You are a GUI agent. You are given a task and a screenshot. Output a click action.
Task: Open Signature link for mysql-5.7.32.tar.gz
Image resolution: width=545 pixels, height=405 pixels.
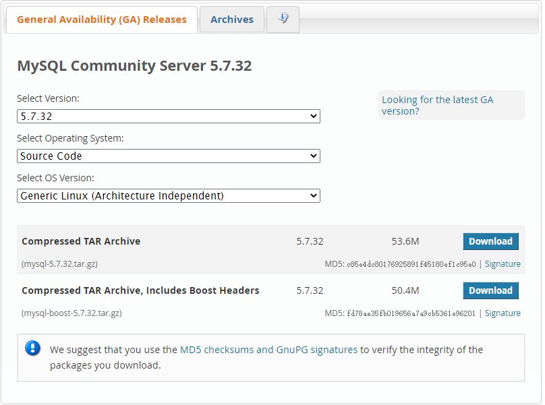pyautogui.click(x=503, y=264)
